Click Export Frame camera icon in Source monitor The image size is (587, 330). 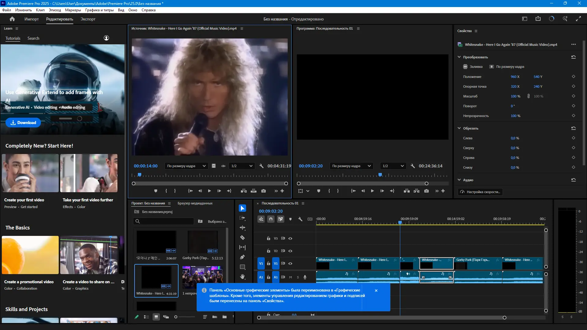pyautogui.click(x=264, y=191)
